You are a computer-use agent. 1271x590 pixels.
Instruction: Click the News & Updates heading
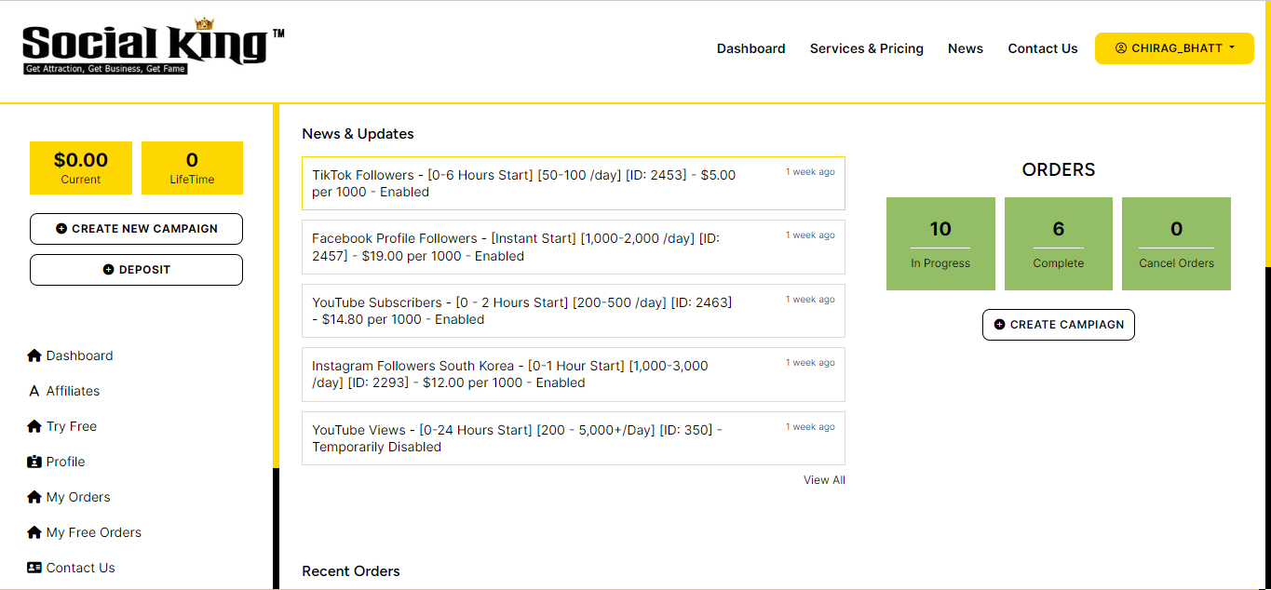pos(358,134)
